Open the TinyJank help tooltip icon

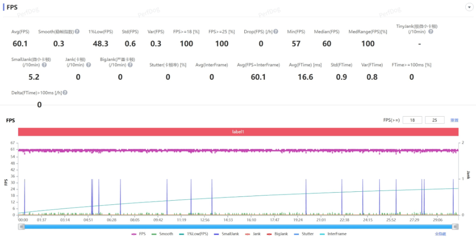(x=431, y=32)
